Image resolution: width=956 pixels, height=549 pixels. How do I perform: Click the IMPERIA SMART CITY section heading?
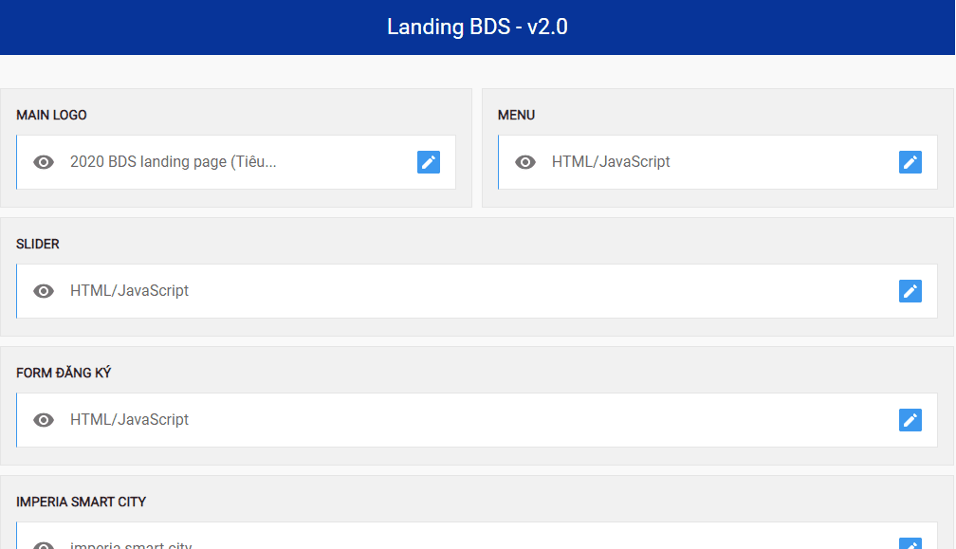coord(82,502)
